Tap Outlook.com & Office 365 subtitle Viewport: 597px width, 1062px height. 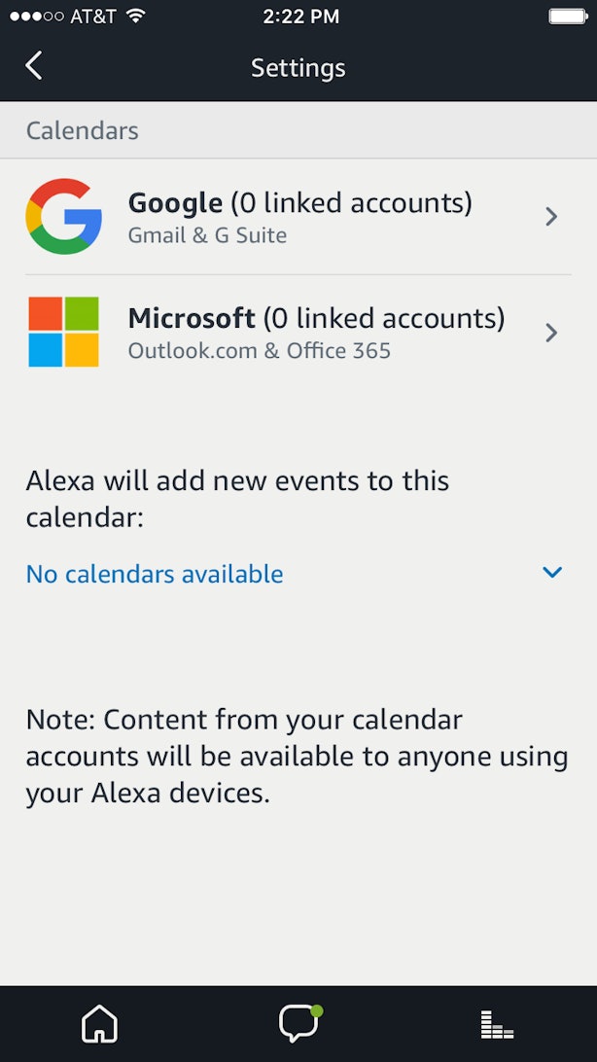click(260, 351)
